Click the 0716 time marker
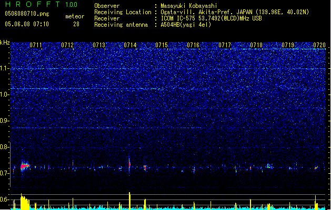331x210 pixels. (x=193, y=45)
